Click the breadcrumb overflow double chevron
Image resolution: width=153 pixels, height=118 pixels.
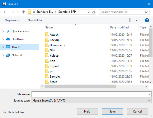tap(34, 12)
